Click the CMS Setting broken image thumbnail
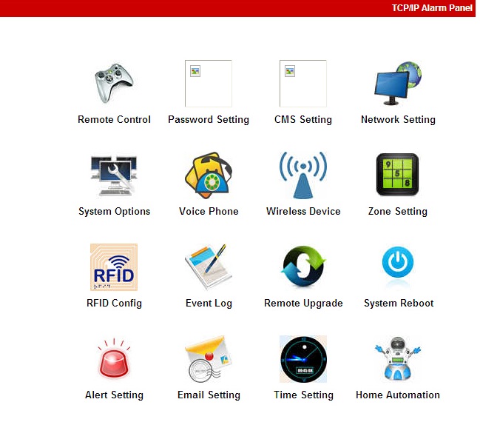This screenshot has width=480, height=422. [x=303, y=84]
